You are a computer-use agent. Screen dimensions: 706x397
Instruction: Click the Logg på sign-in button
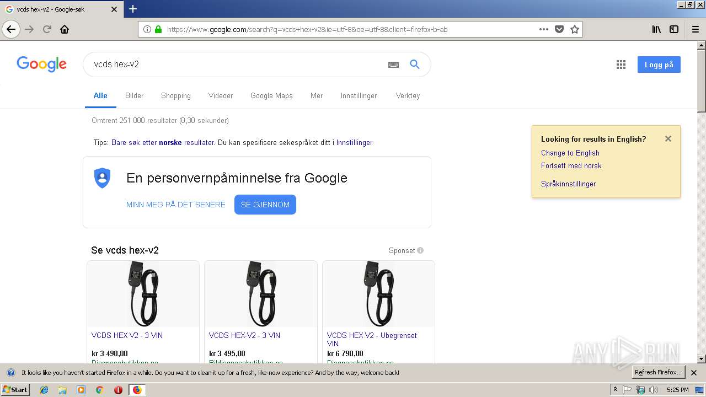(659, 65)
